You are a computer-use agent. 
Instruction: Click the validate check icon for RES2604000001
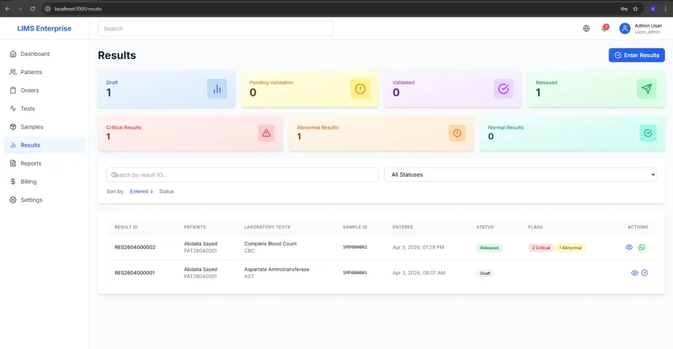pos(644,273)
